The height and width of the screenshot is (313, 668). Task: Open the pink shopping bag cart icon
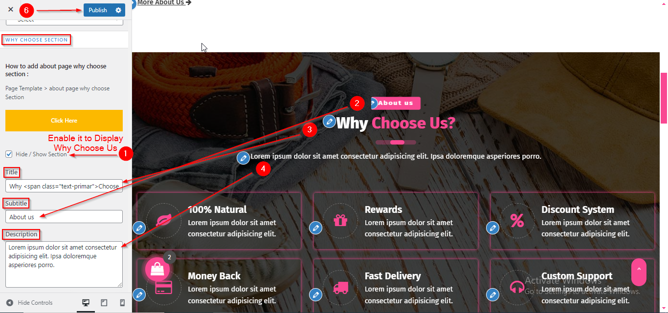[x=157, y=270]
